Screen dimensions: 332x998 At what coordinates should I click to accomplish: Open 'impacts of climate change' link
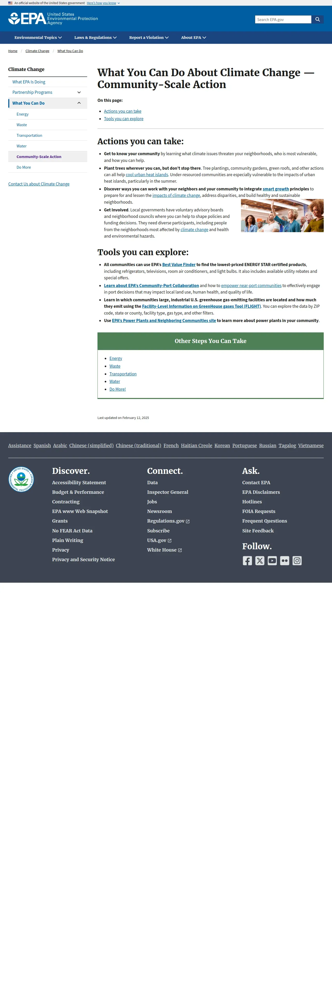click(x=176, y=196)
